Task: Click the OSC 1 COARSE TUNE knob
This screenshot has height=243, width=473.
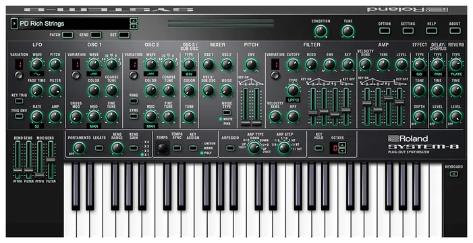Action: (x=111, y=90)
